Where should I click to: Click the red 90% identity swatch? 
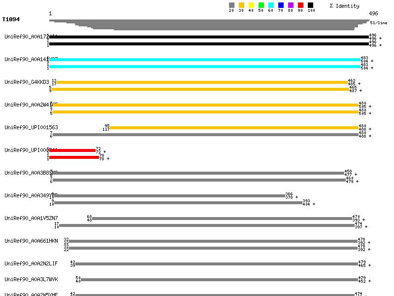(300, 5)
